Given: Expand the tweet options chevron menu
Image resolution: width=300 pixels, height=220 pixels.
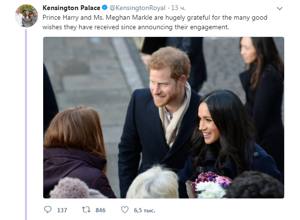Looking at the screenshot, I should [x=280, y=9].
